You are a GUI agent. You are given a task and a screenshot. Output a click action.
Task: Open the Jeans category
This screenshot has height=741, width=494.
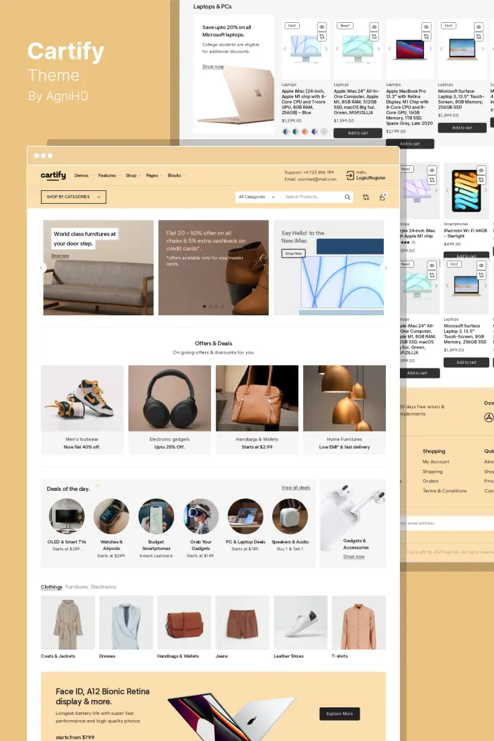click(x=242, y=627)
